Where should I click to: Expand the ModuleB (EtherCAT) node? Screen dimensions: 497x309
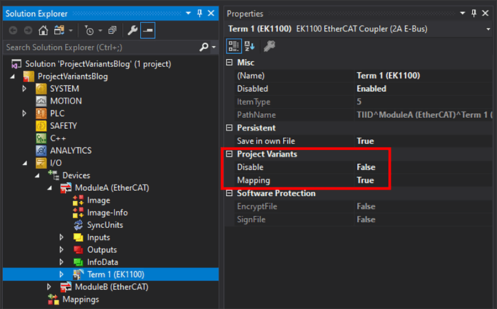[49, 287]
